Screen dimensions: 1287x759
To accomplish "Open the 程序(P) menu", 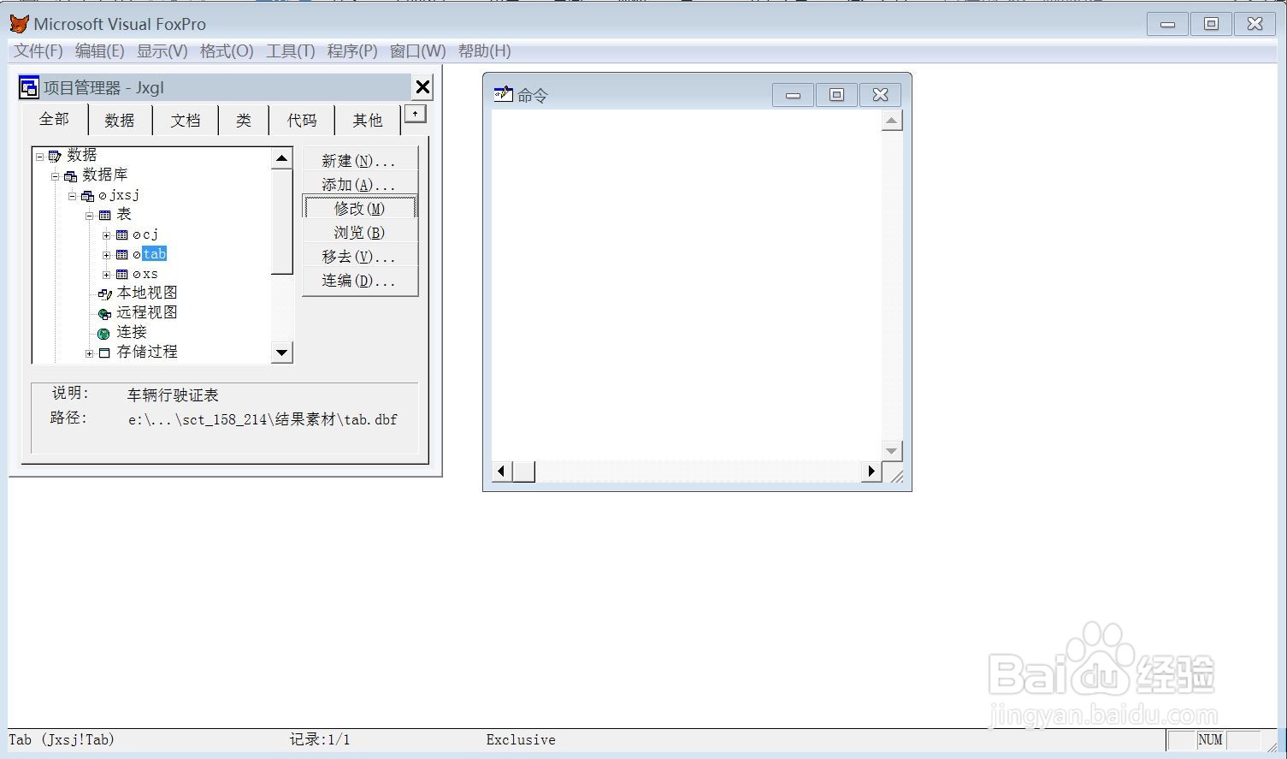I will (352, 51).
